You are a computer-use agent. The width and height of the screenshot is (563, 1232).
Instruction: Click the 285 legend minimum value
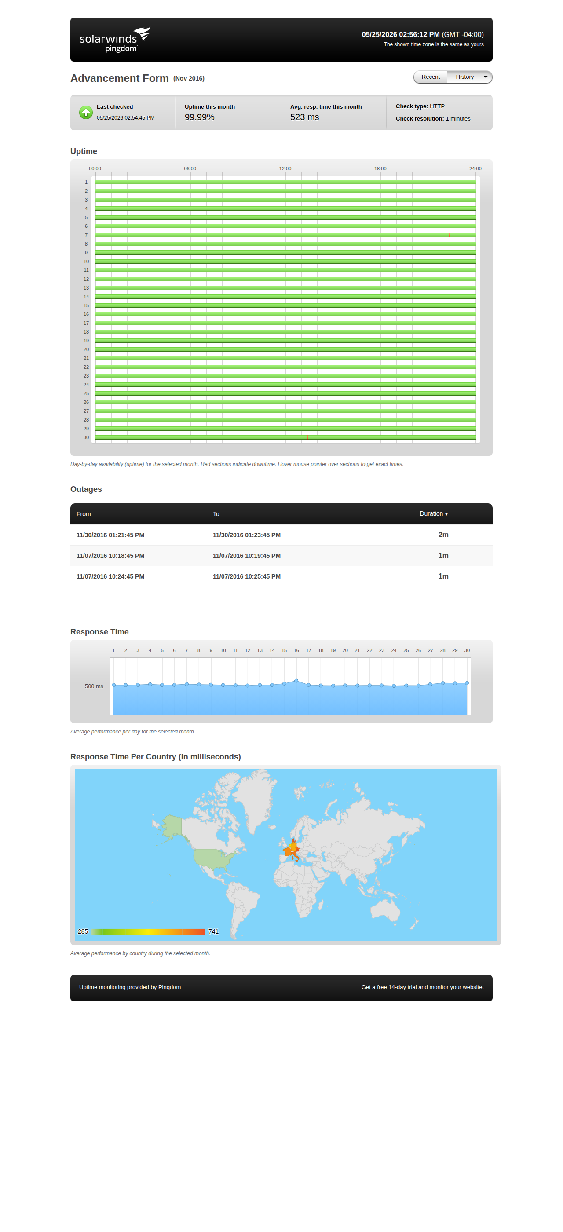(x=83, y=931)
